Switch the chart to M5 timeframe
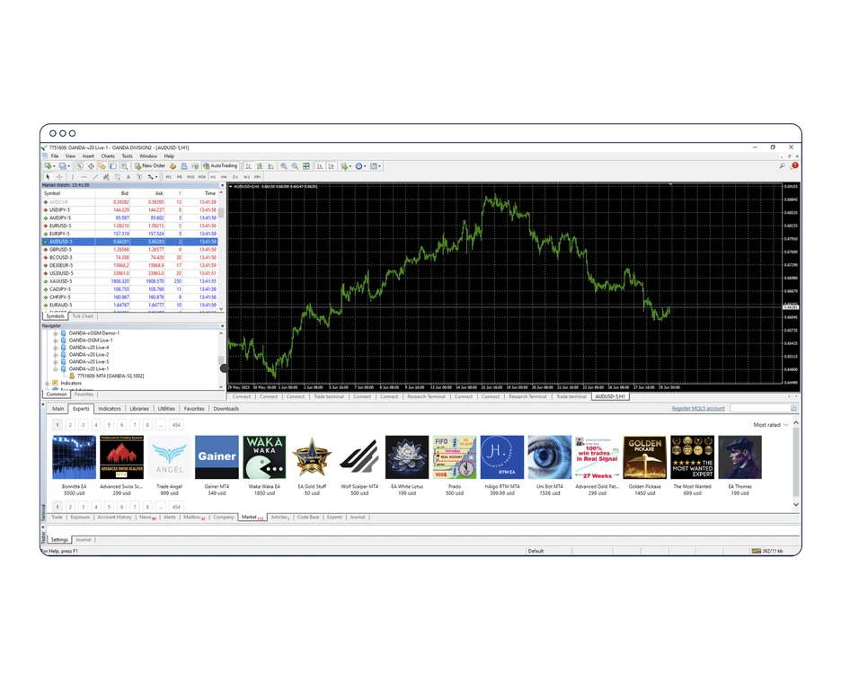This screenshot has height=673, width=841. point(180,176)
